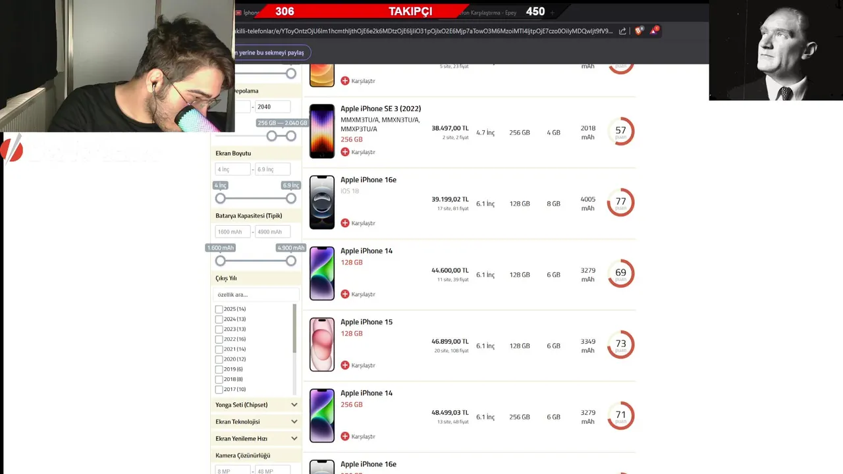Open the iPhone 16e silver product image
The image size is (843, 474).
(x=322, y=202)
